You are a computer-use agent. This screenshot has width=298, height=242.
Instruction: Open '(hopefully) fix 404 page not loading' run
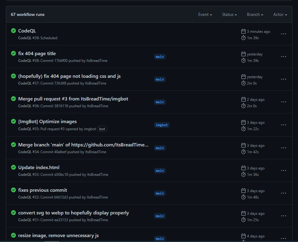(x=69, y=76)
